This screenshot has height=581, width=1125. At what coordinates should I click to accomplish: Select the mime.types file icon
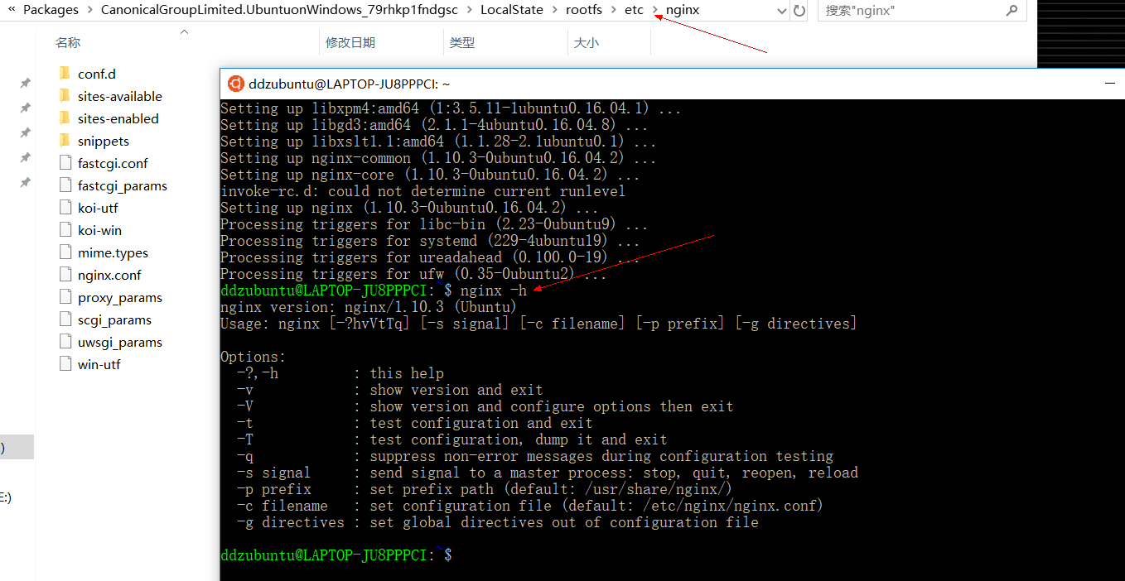[x=65, y=252]
